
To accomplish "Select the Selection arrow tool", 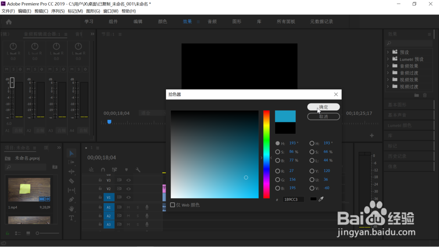I will (x=72, y=153).
